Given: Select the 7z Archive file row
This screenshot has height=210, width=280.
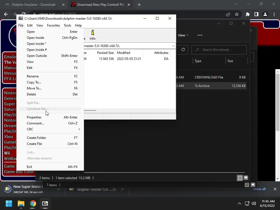Looking at the screenshot, I should pos(211,86).
